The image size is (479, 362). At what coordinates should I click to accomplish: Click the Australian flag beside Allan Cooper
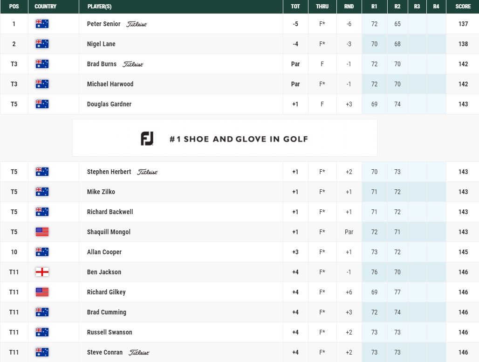(x=42, y=252)
